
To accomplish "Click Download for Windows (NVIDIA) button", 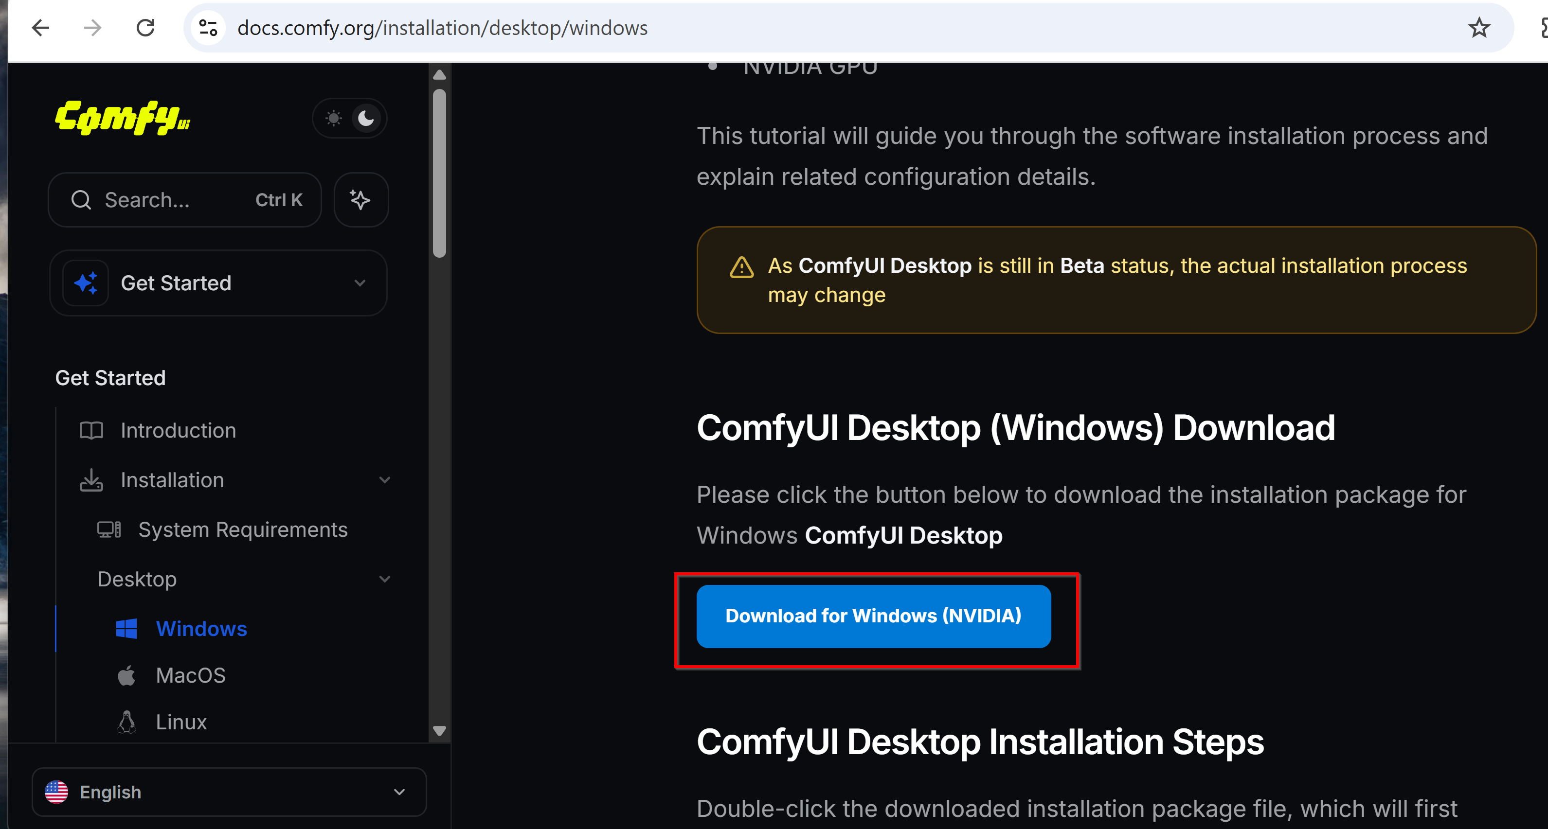I will [873, 617].
